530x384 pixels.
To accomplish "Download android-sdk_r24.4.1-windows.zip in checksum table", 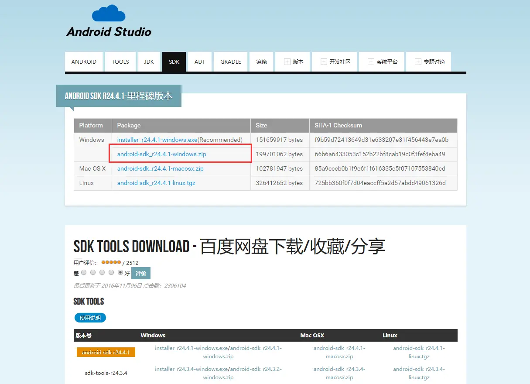I will (x=162, y=154).
